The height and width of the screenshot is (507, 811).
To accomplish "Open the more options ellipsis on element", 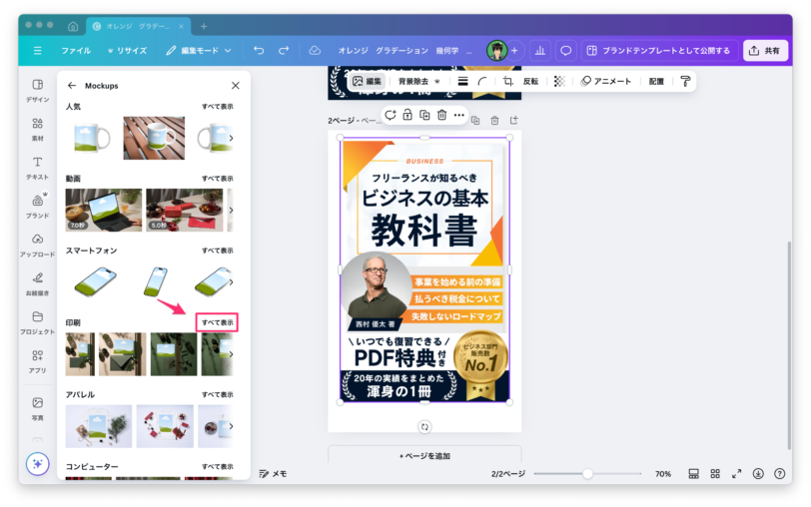I will (x=458, y=115).
